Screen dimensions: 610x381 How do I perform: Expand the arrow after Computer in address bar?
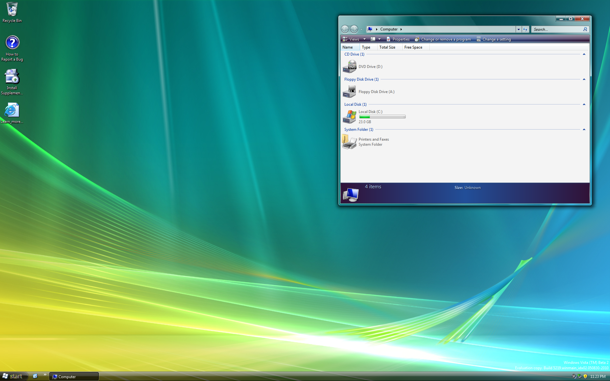401,29
